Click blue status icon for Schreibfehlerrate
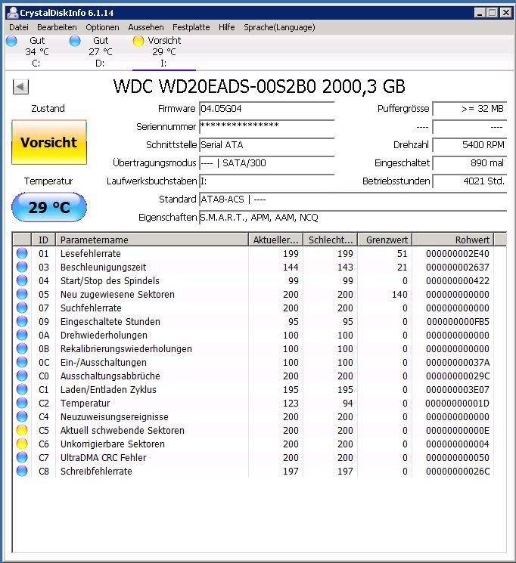The width and height of the screenshot is (516, 563). coord(22,471)
